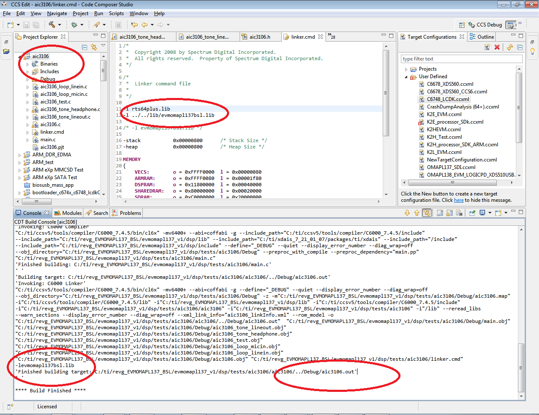Click the console vertical scrollbar thumb
Viewport: 539px width, 415px height.
click(521, 367)
